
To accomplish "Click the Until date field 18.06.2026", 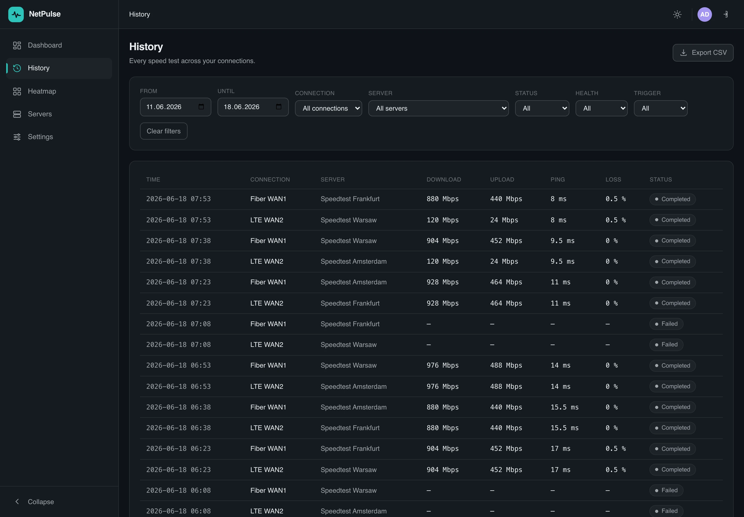I will pos(253,107).
